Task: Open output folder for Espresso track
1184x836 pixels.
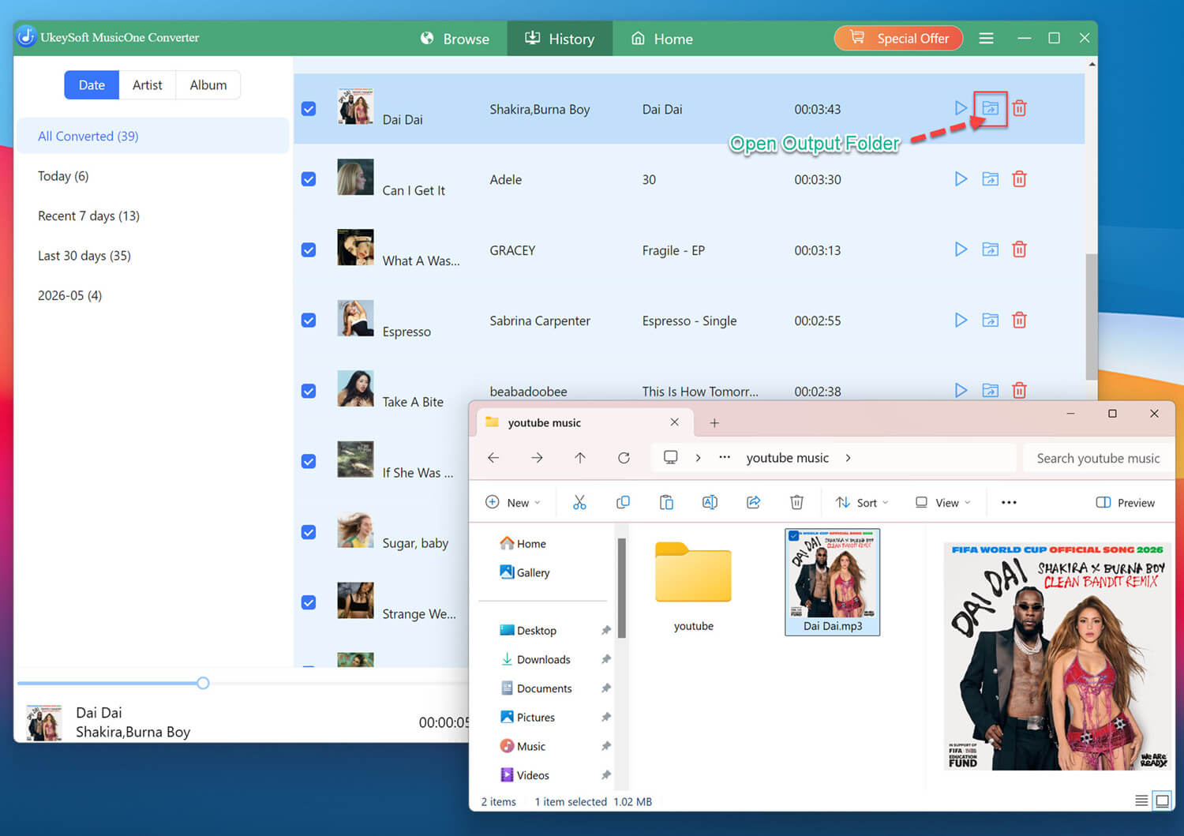Action: tap(990, 320)
